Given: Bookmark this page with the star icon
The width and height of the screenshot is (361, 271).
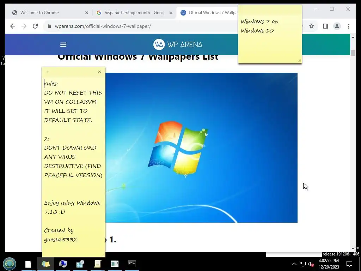Looking at the screenshot, I should [x=312, y=26].
